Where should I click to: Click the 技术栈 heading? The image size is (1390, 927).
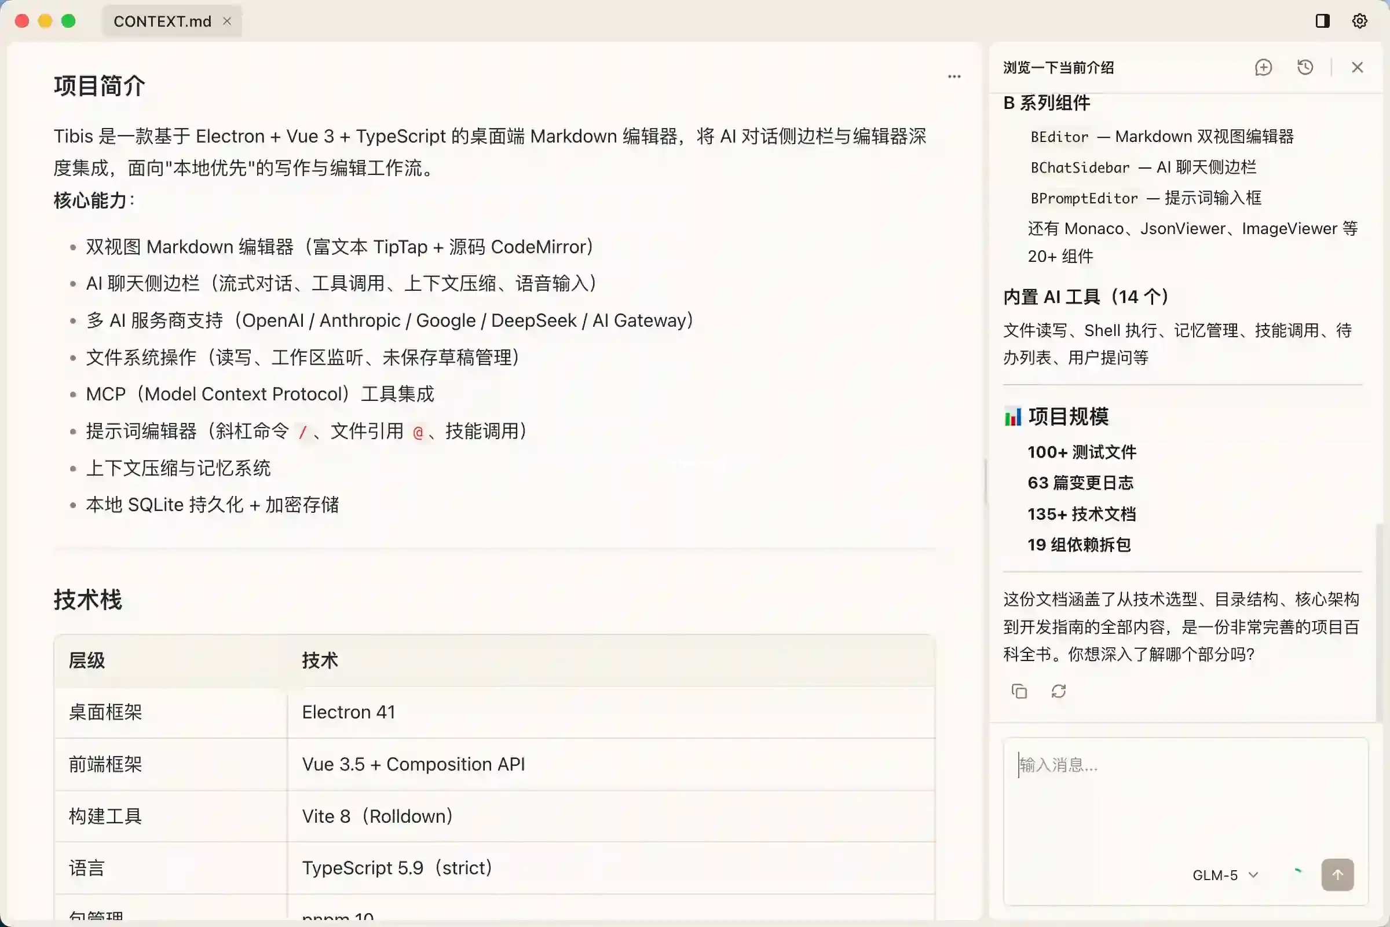click(x=87, y=600)
